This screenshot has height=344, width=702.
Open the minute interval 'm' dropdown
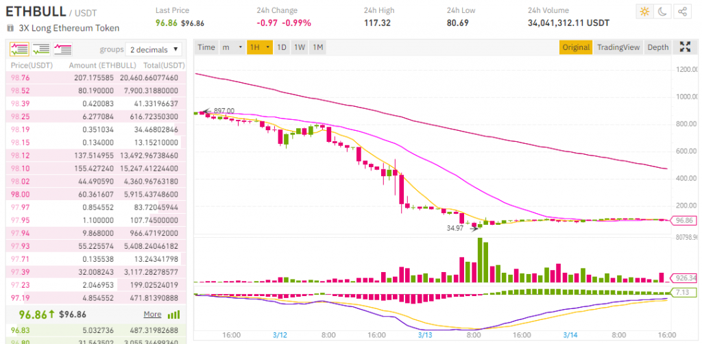point(232,47)
